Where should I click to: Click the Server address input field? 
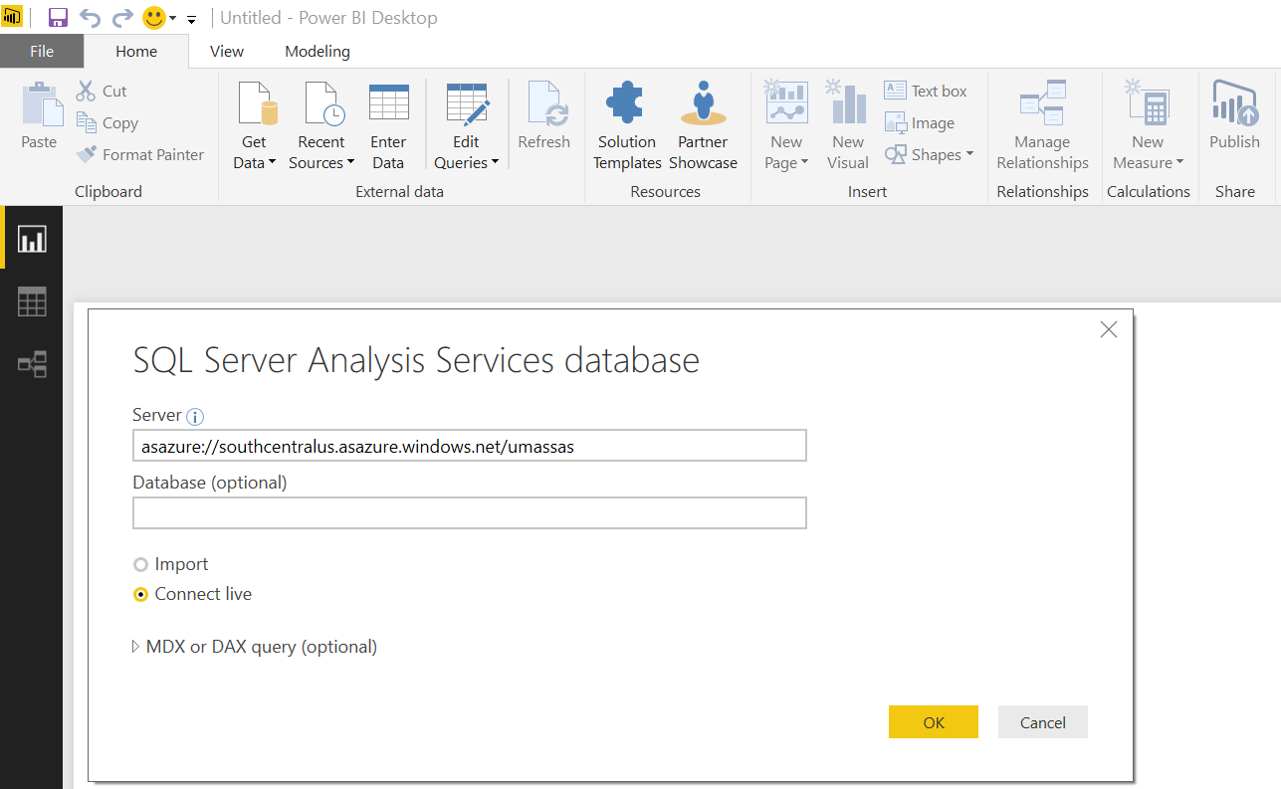[x=469, y=446]
